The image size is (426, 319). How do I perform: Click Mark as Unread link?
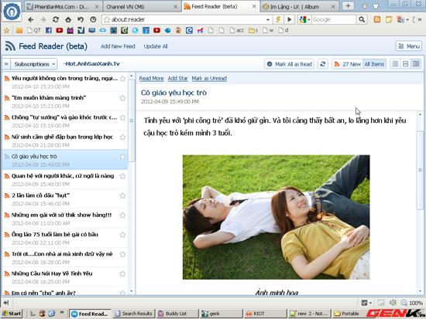[x=209, y=78]
